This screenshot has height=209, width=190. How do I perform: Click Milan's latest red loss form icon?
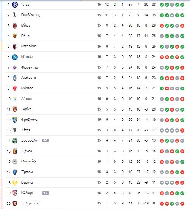coord(182,26)
